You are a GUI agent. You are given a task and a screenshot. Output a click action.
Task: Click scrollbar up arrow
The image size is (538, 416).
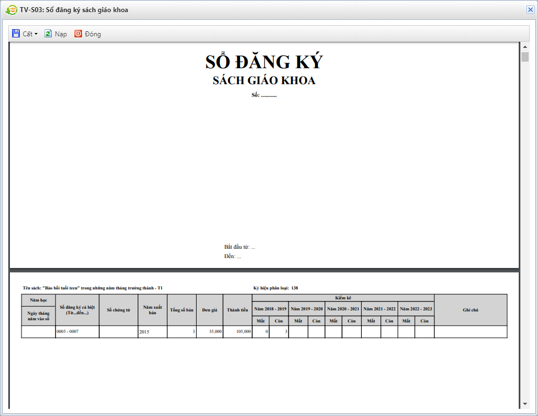point(525,47)
